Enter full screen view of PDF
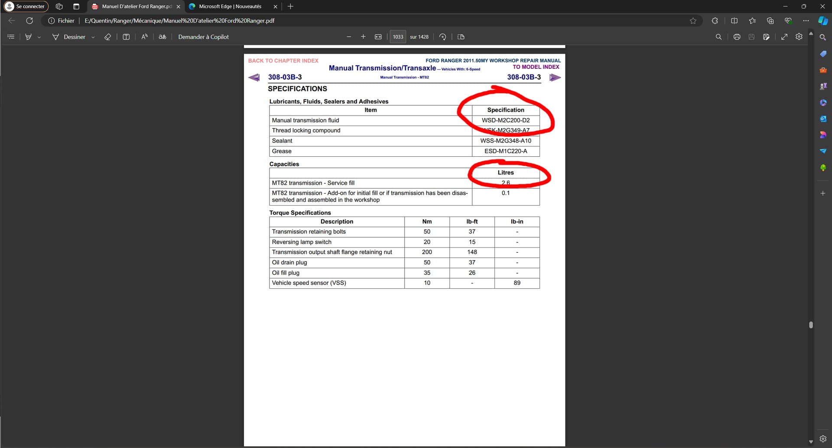Viewport: 832px width, 448px height. click(x=784, y=37)
